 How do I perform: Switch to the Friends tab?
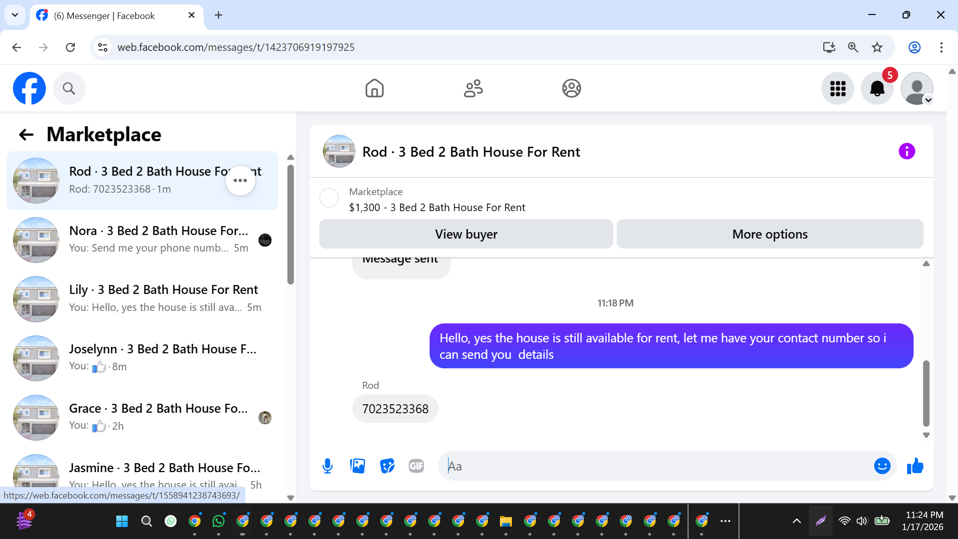point(473,89)
